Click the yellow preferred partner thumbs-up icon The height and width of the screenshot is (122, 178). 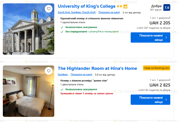pyautogui.click(x=125, y=6)
